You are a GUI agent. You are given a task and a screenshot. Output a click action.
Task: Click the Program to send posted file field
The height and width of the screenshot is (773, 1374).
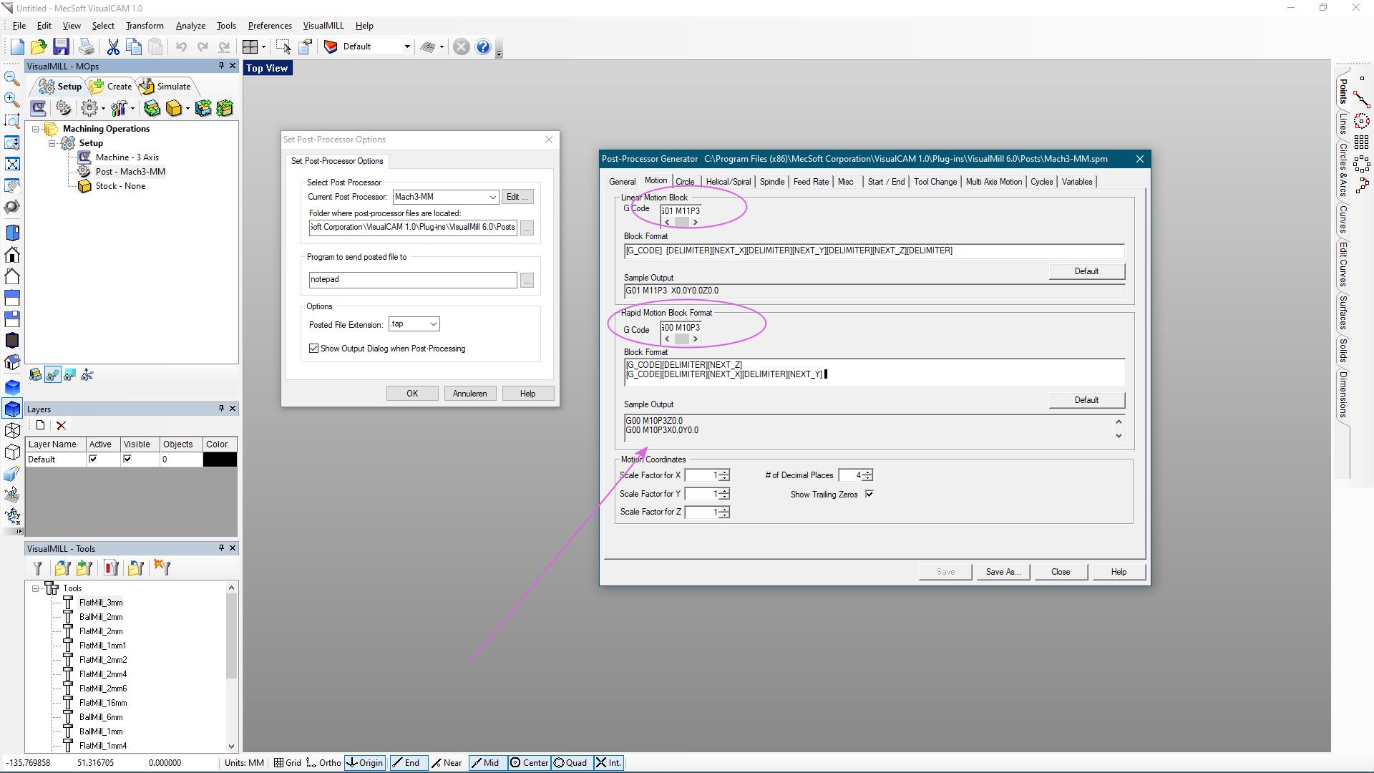tap(413, 280)
